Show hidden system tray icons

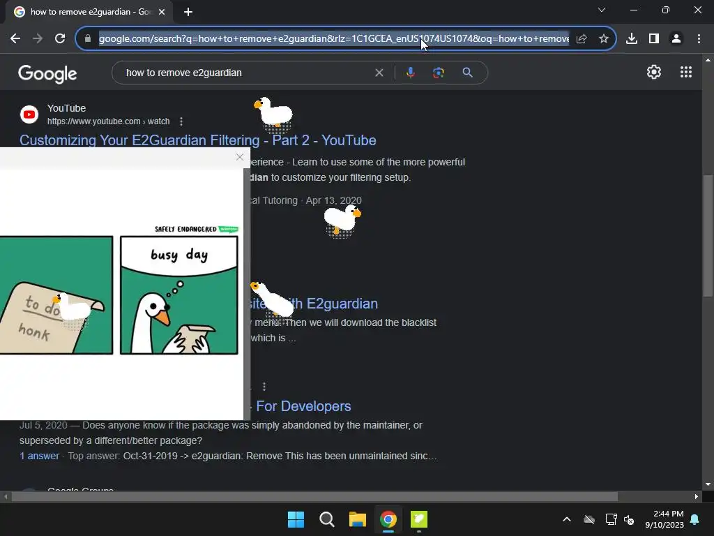point(567,519)
